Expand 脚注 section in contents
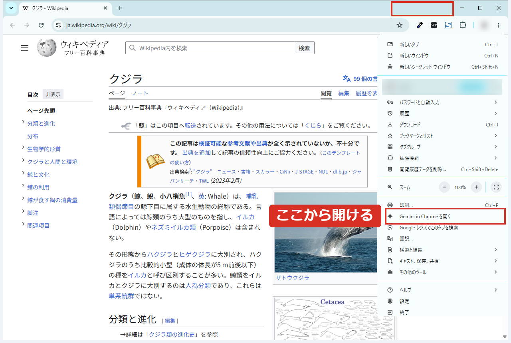Screen dimensions: 511x343 coord(23,212)
